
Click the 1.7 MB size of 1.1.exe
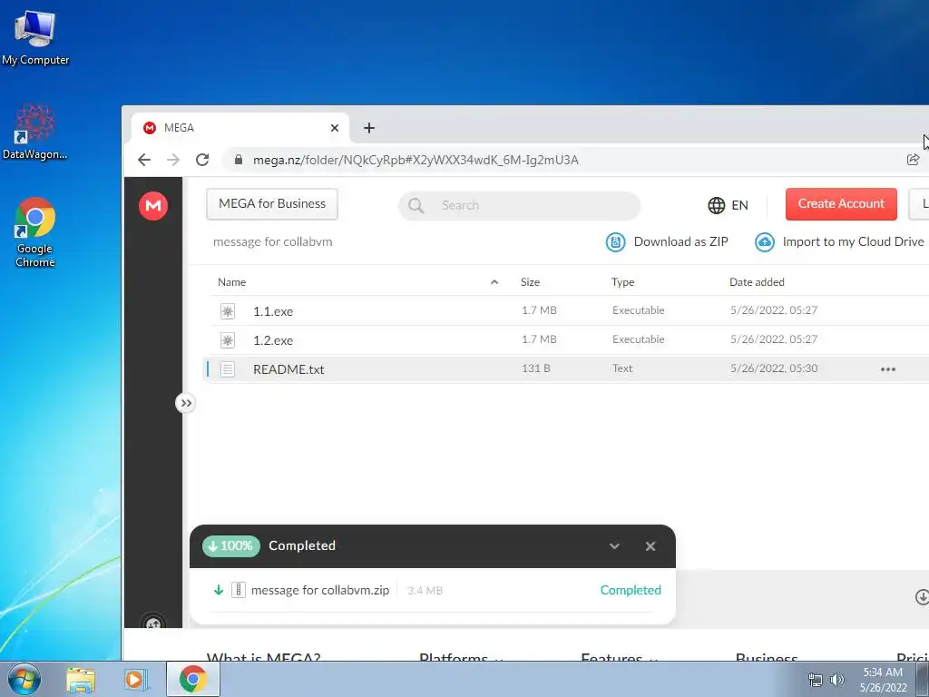coord(539,310)
